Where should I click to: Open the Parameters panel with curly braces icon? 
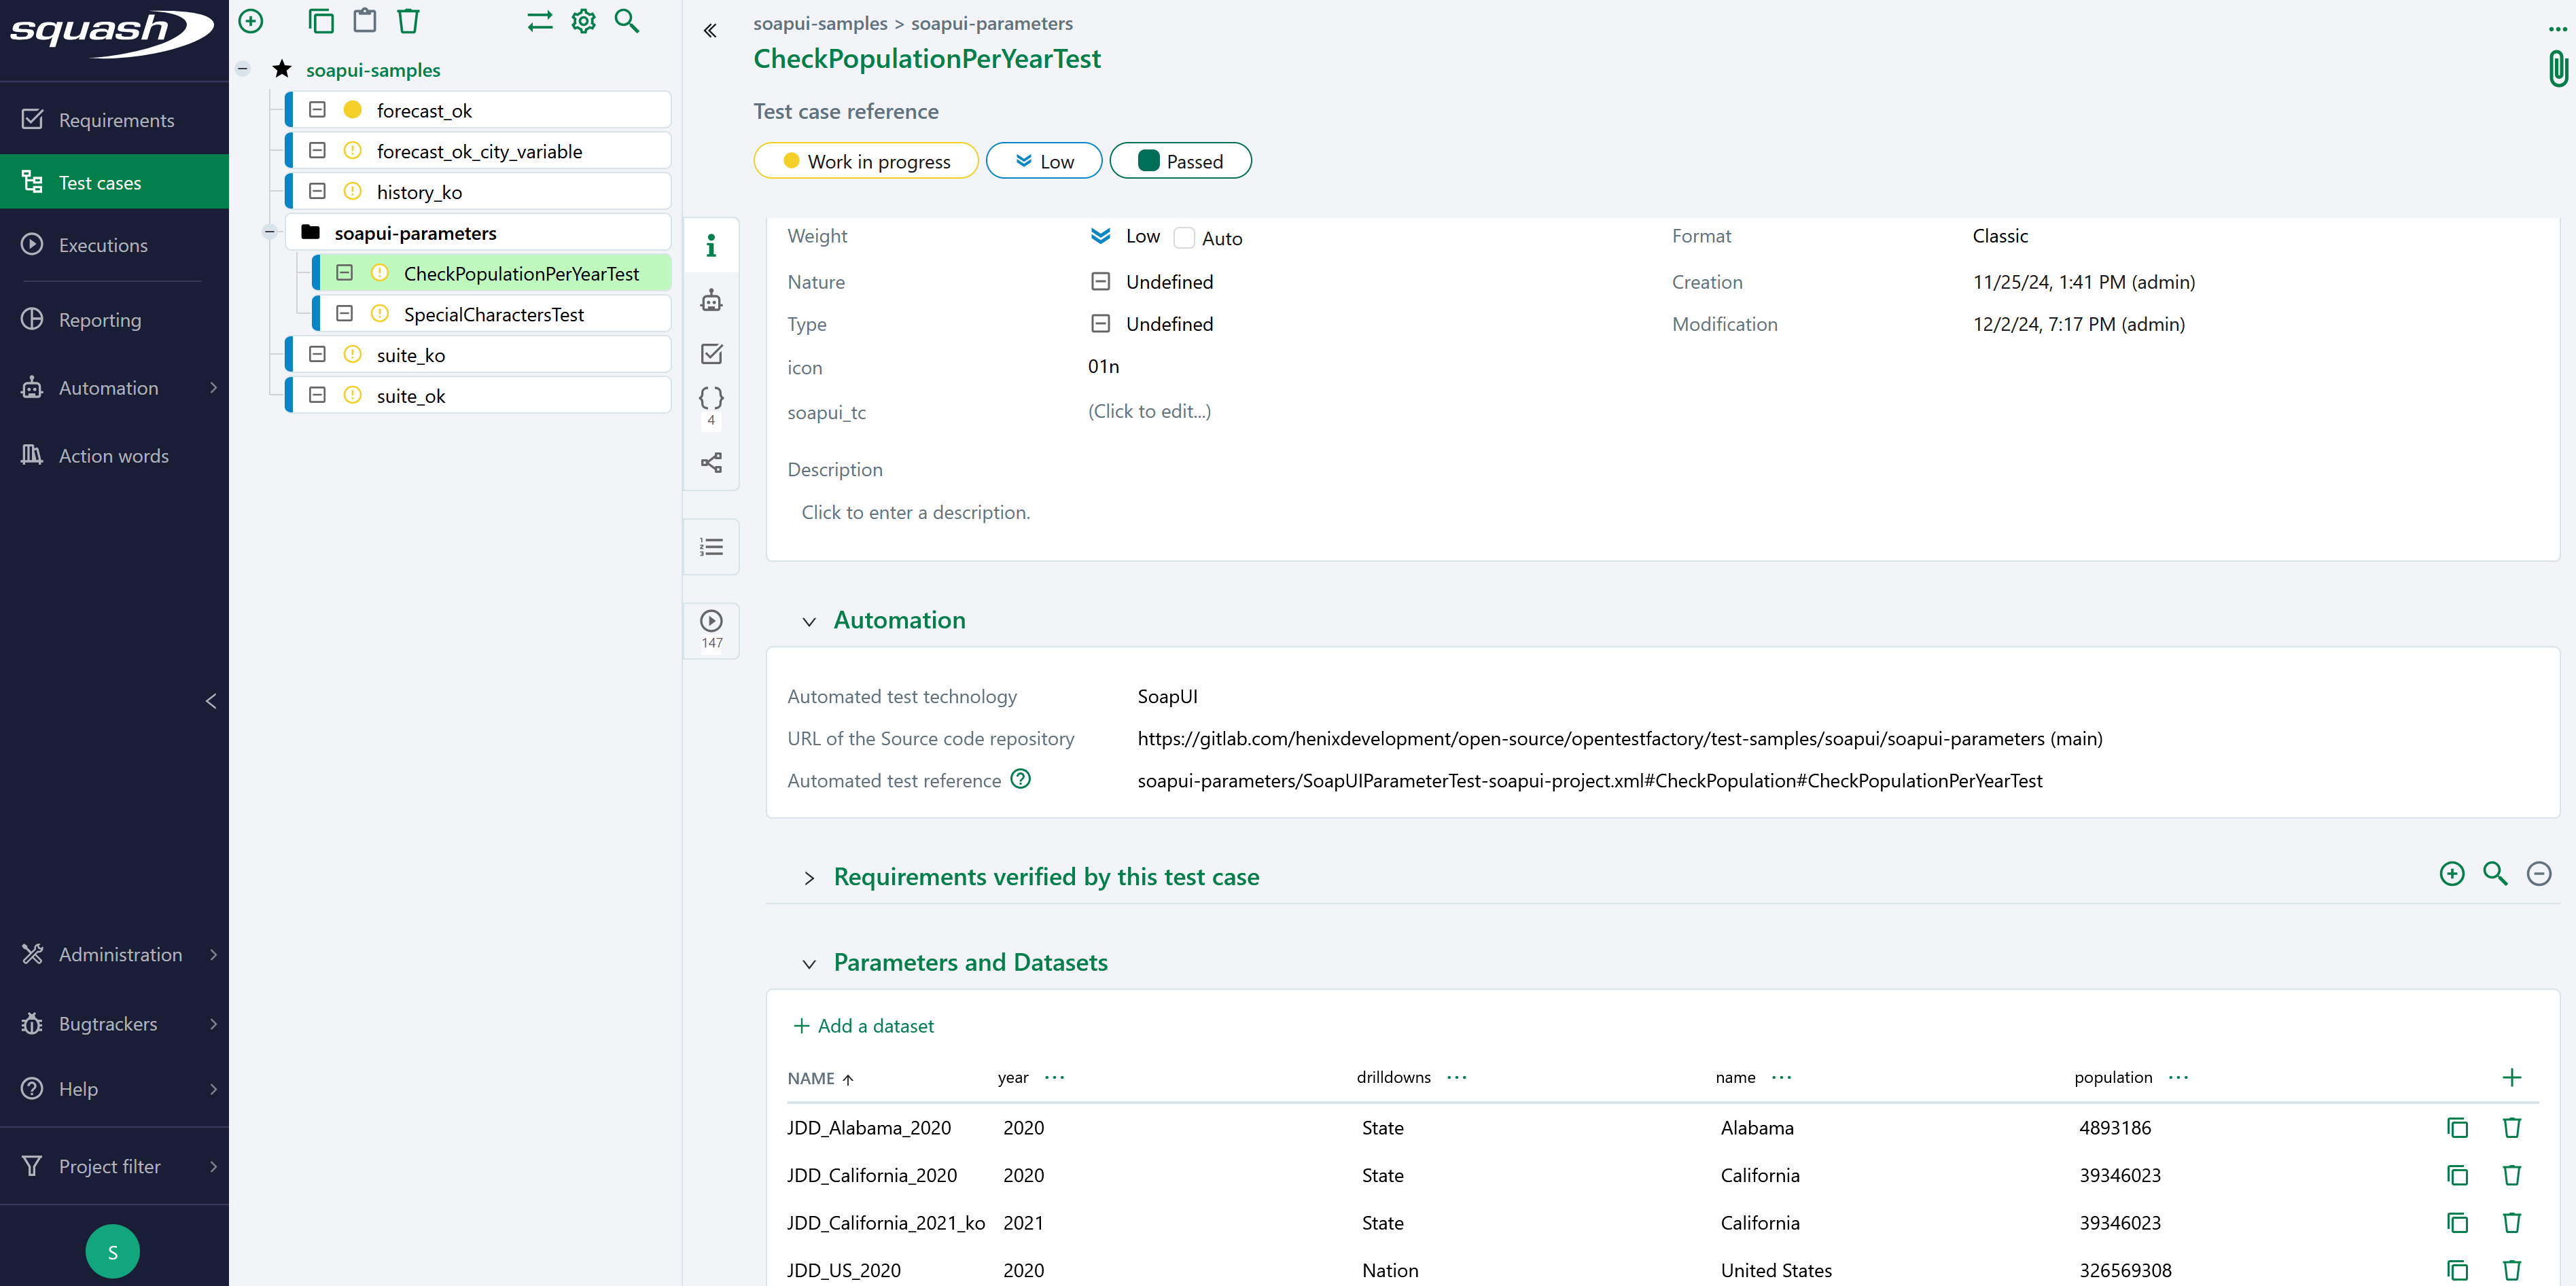(x=711, y=398)
